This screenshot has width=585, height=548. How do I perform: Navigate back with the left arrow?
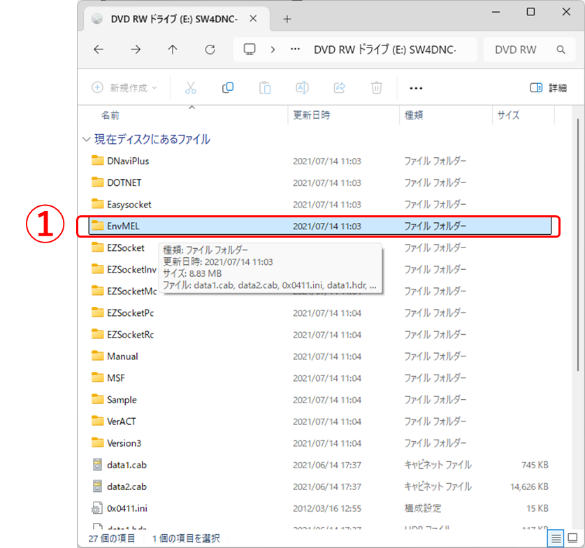pyautogui.click(x=99, y=50)
